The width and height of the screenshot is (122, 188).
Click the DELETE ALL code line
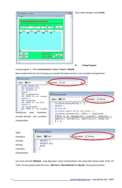46,144
